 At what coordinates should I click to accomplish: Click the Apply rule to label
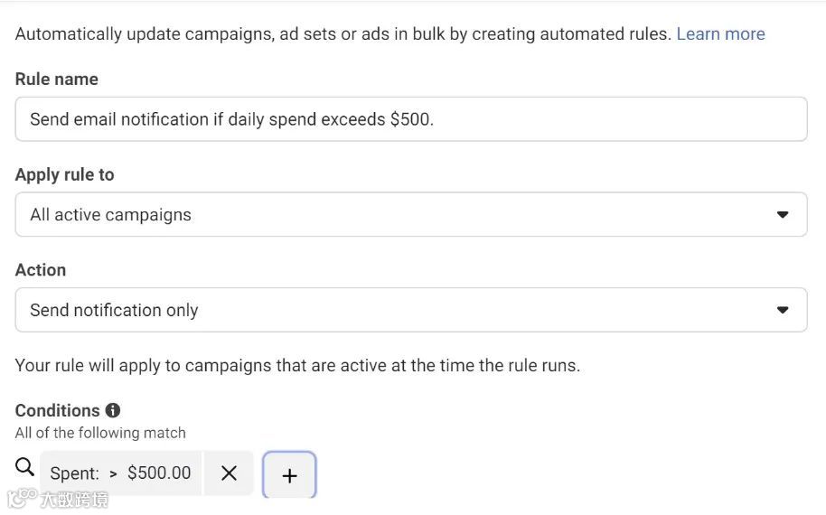point(65,174)
